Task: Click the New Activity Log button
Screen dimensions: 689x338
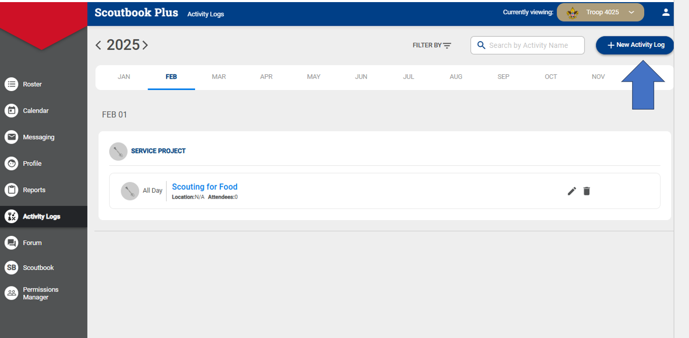Action: click(x=635, y=45)
